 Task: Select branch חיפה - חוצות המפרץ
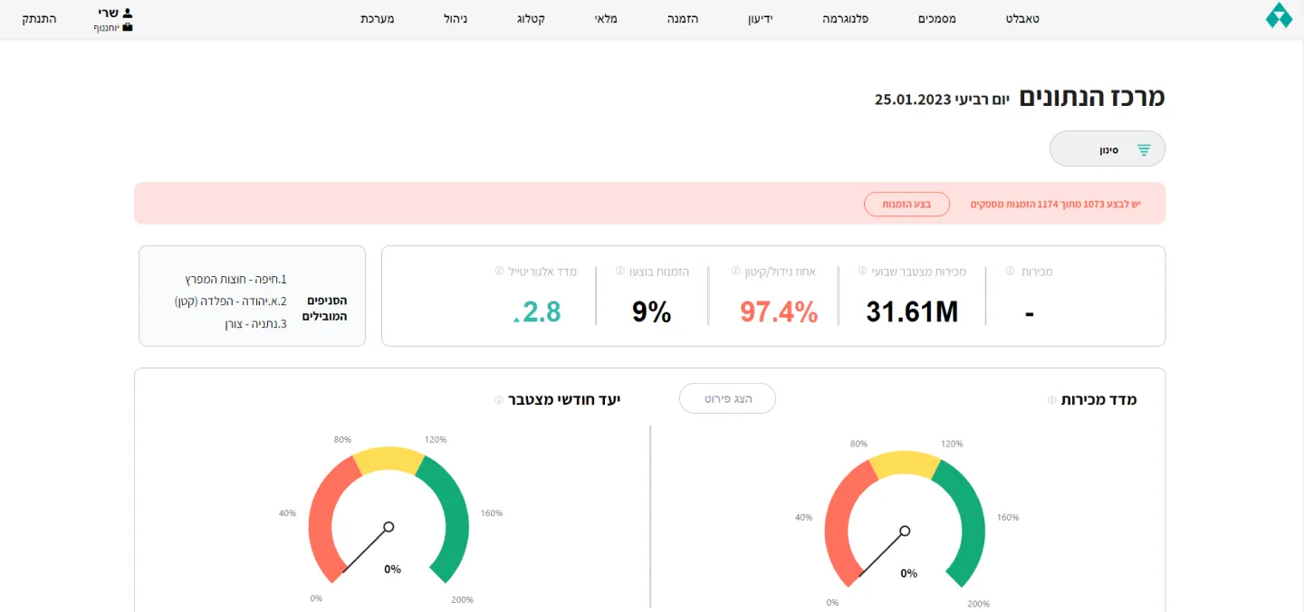tap(235, 279)
